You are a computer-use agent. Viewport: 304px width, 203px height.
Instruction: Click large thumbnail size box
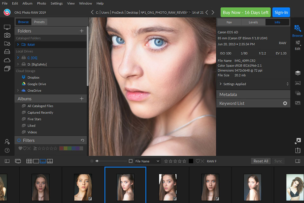pos(131,161)
